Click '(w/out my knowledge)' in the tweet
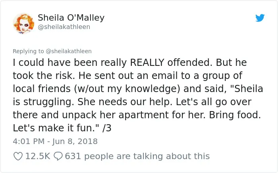 tap(127, 89)
